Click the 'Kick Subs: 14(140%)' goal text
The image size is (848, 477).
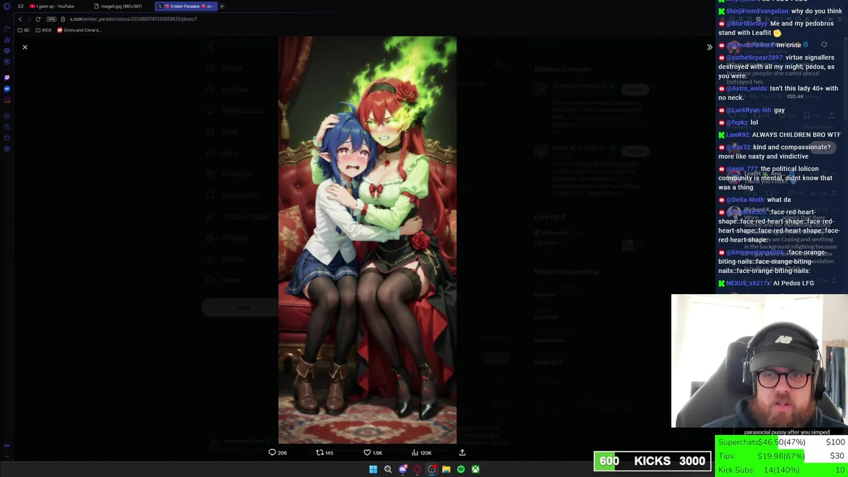[759, 470]
